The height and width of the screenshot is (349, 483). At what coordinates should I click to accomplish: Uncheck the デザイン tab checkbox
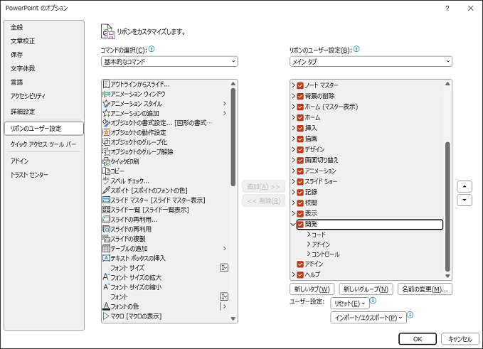(x=300, y=149)
